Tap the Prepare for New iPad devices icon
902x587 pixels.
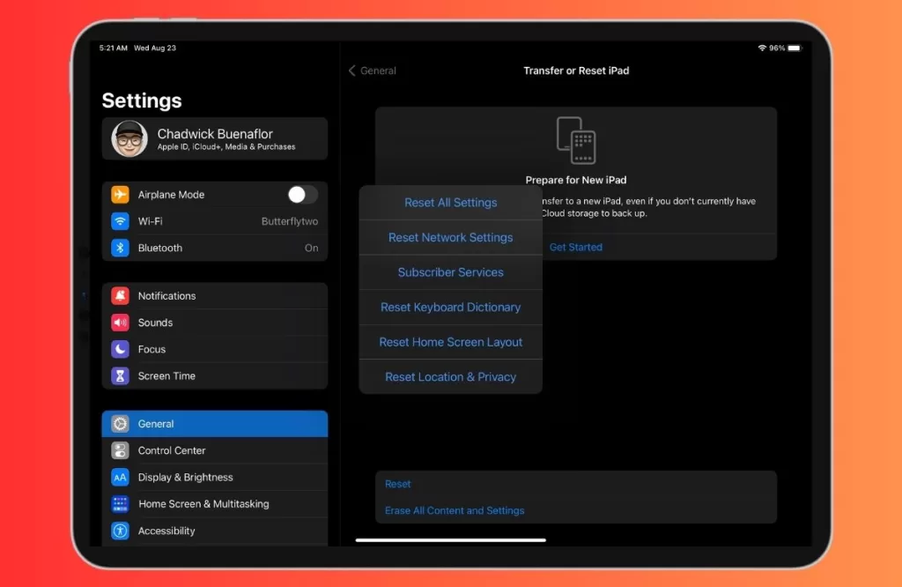point(576,140)
